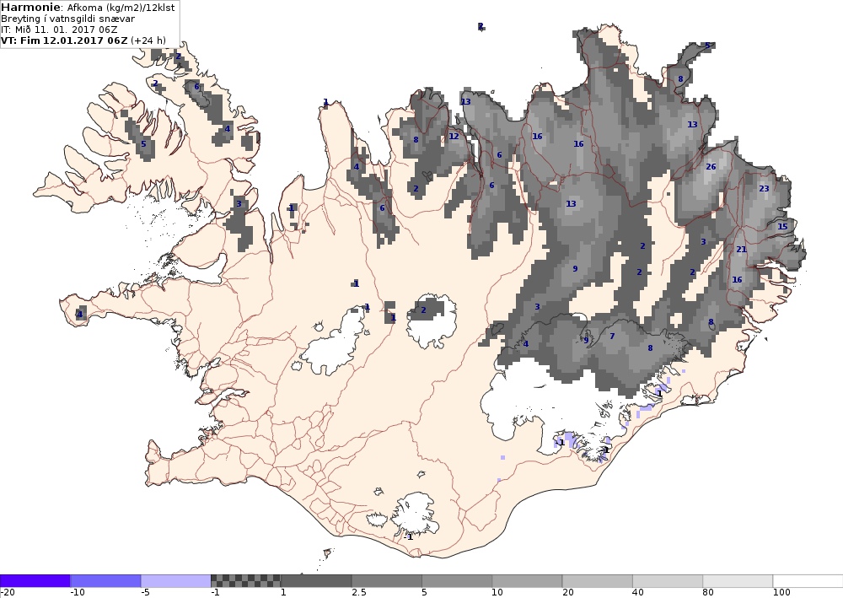Pick the gray 2.5 to 5 legend swatch

tap(387, 581)
